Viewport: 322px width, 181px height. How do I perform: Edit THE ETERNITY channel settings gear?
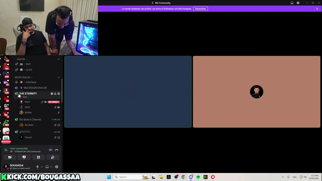click(59, 94)
